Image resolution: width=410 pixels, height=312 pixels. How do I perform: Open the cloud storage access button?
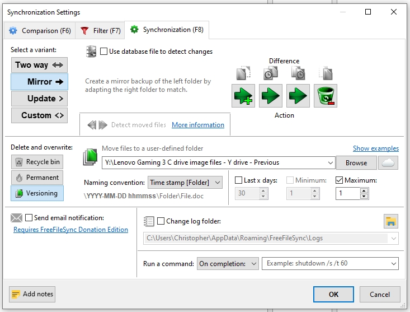pos(388,163)
